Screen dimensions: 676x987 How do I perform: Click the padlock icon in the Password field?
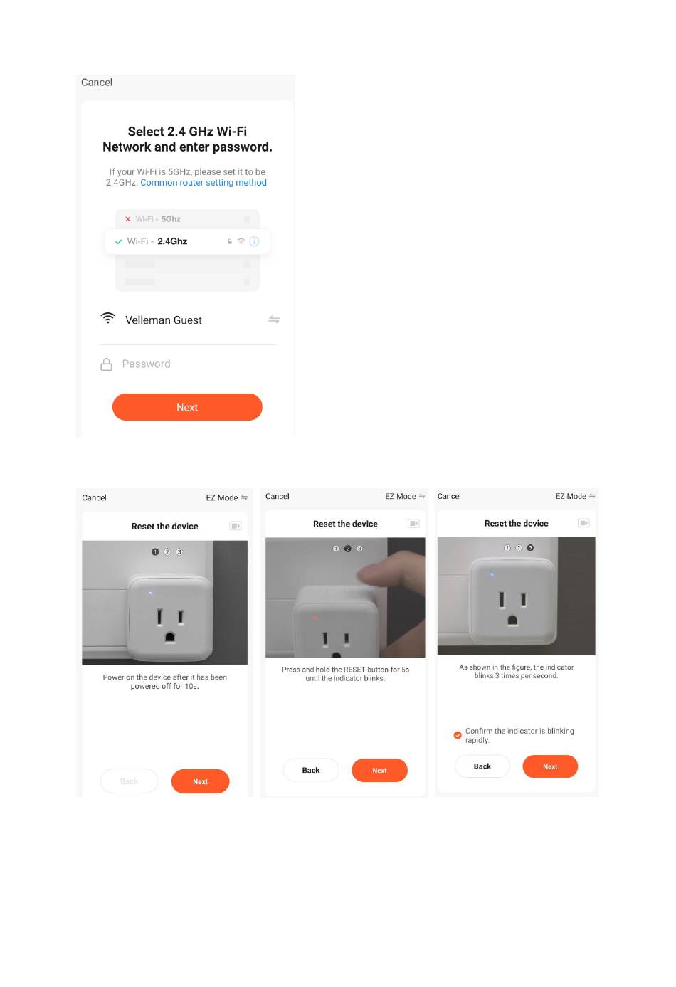click(107, 364)
